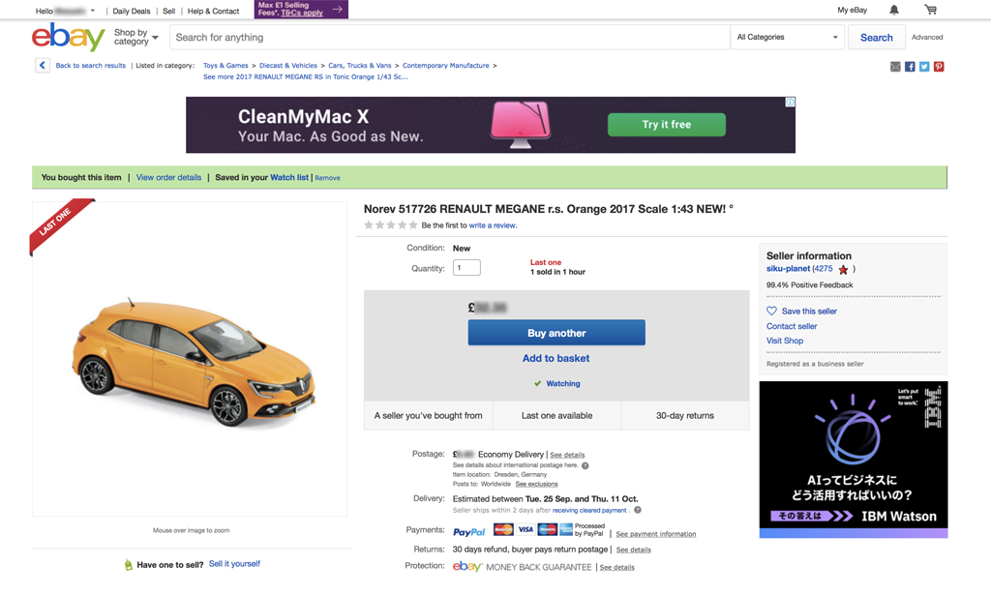The width and height of the screenshot is (991, 596).
Task: Share listing on Pinterest
Action: point(939,67)
